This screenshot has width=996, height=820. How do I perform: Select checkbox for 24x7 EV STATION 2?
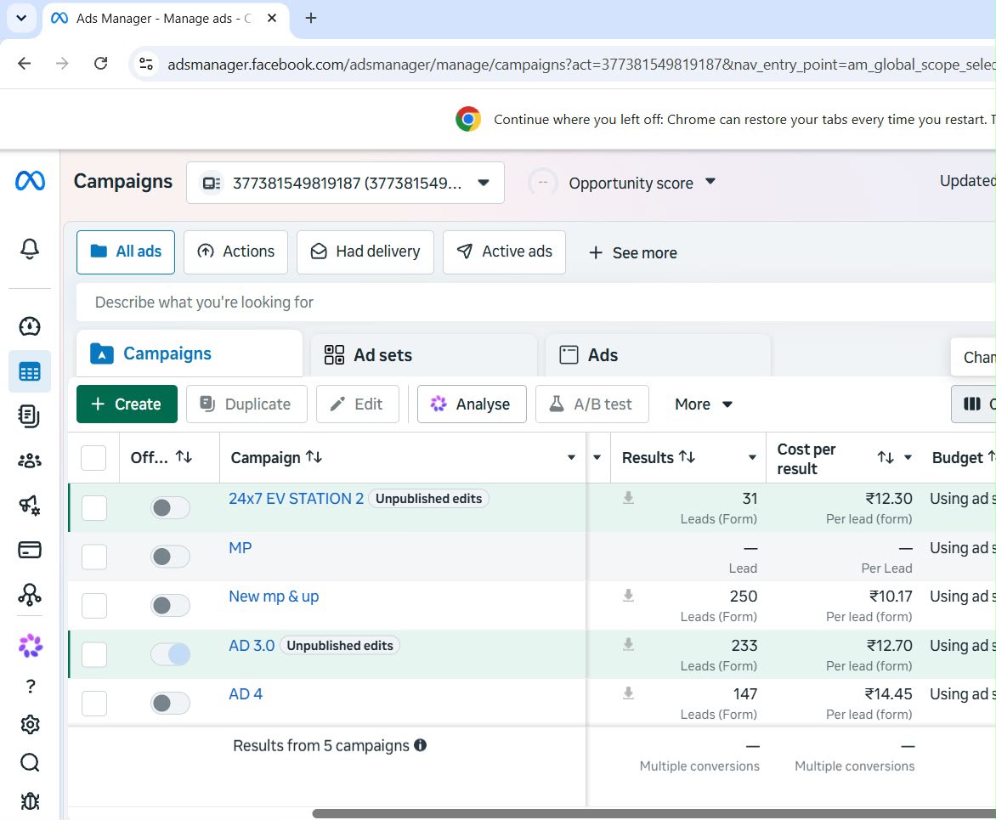[94, 508]
